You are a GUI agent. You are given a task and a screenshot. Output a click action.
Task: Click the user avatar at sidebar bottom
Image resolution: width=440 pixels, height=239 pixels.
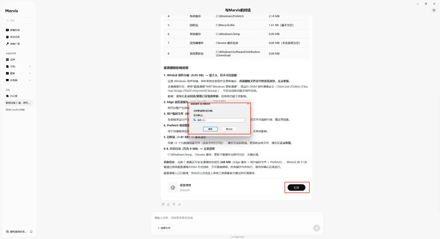(x=7, y=232)
